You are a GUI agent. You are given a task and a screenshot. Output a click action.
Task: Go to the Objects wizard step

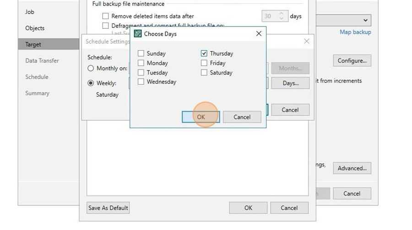coord(35,28)
